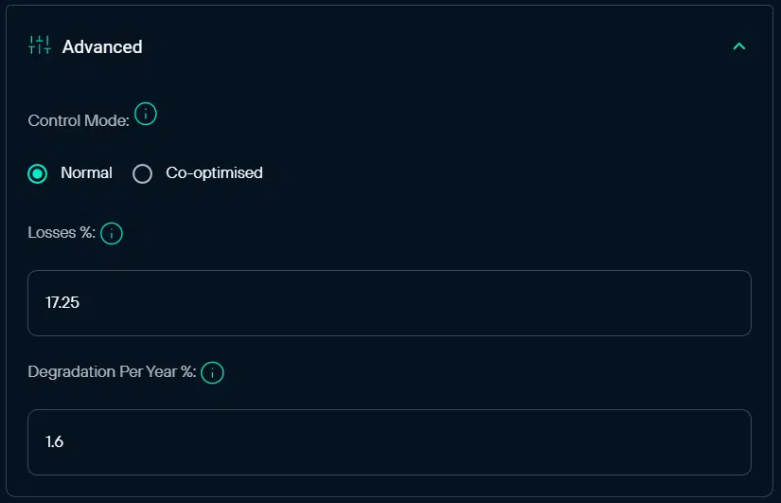Hide advanced settings using the up arrow
Screen dimensions: 781x503
click(739, 45)
